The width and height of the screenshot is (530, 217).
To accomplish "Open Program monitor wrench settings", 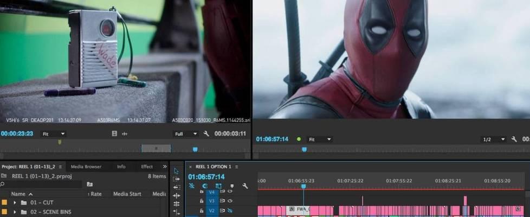I will (514, 139).
